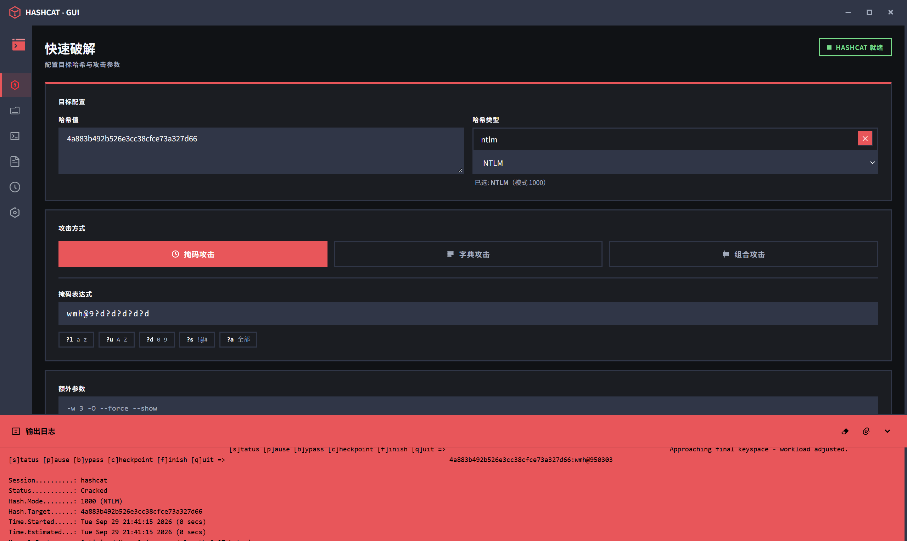
Task: Click the 快速破解 page heading
Action: tap(70, 49)
